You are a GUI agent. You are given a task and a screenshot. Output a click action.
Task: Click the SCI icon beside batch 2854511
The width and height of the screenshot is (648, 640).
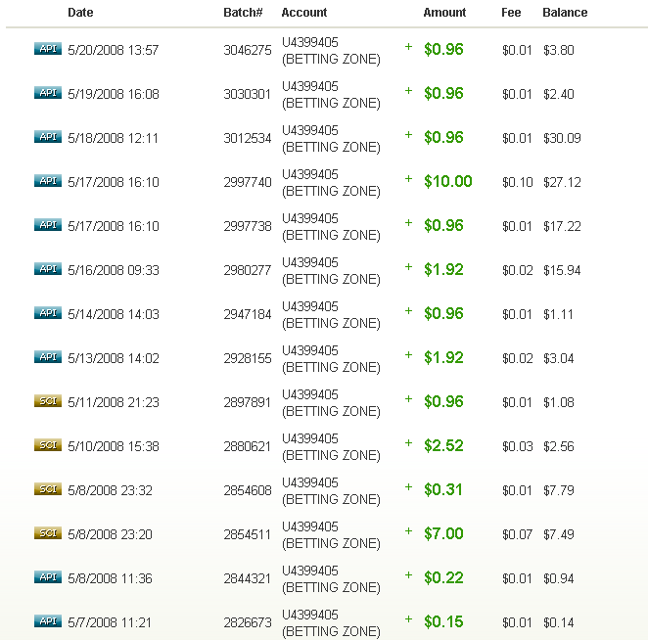(x=47, y=533)
